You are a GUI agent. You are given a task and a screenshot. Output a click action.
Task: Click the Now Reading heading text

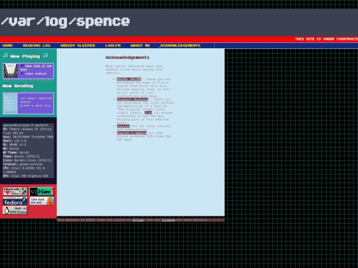pyautogui.click(x=18, y=86)
